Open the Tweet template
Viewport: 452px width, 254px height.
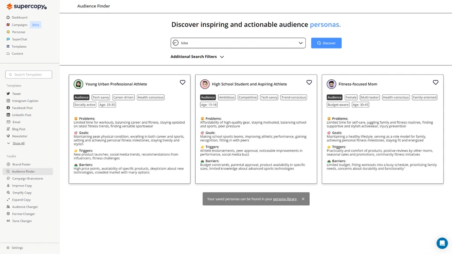click(16, 93)
